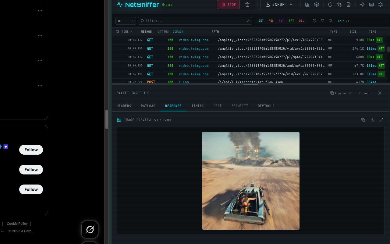Select the RESPONSE tab
The image size is (390, 244).
click(173, 106)
